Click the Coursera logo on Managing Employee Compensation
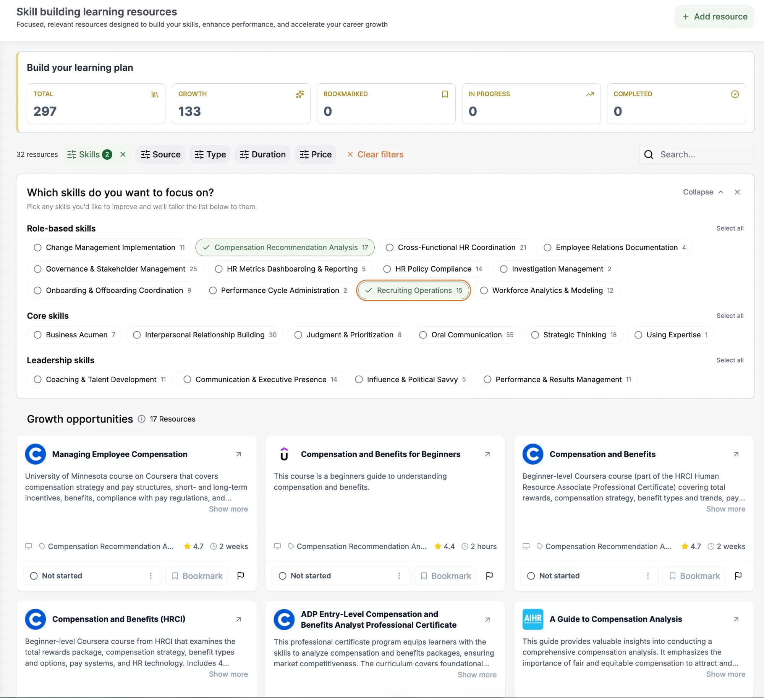Screen dimensions: 764x698 tap(36, 454)
